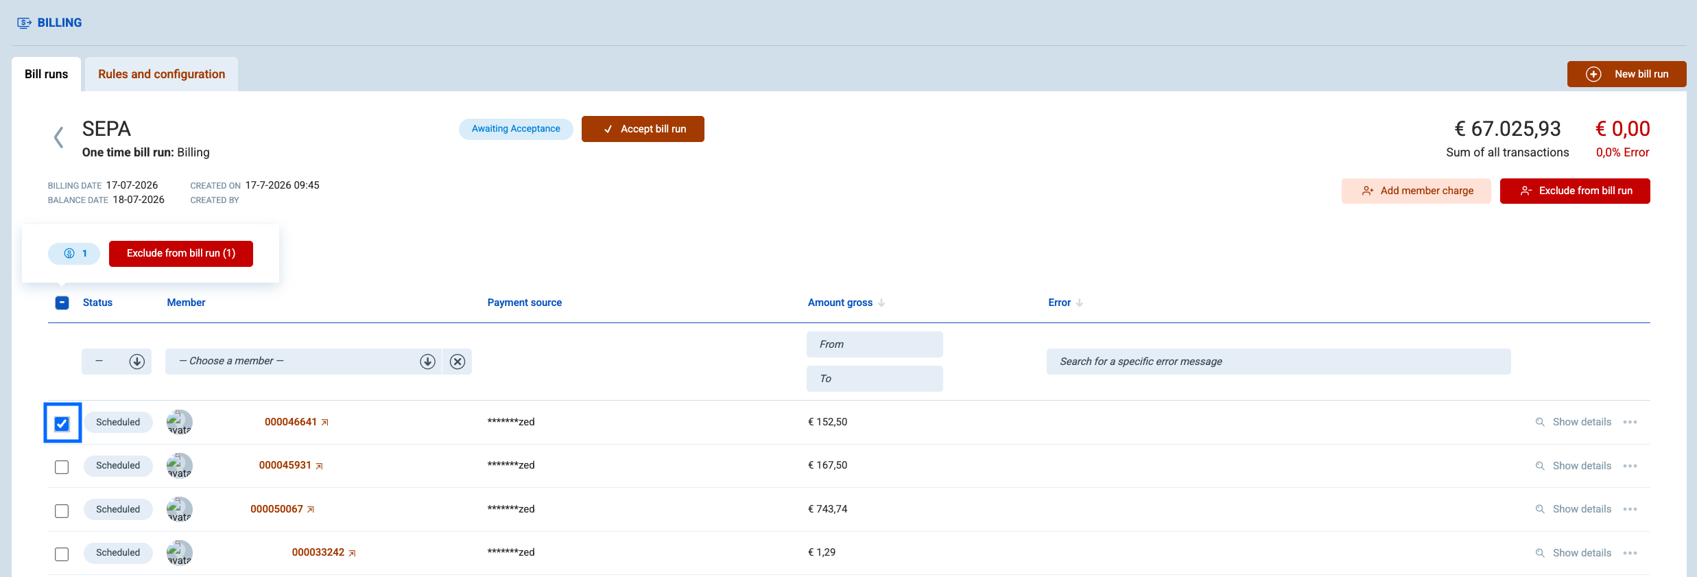Screen dimensions: 1697x577
Task: Open more options for the € 167,50 row
Action: point(1630,466)
